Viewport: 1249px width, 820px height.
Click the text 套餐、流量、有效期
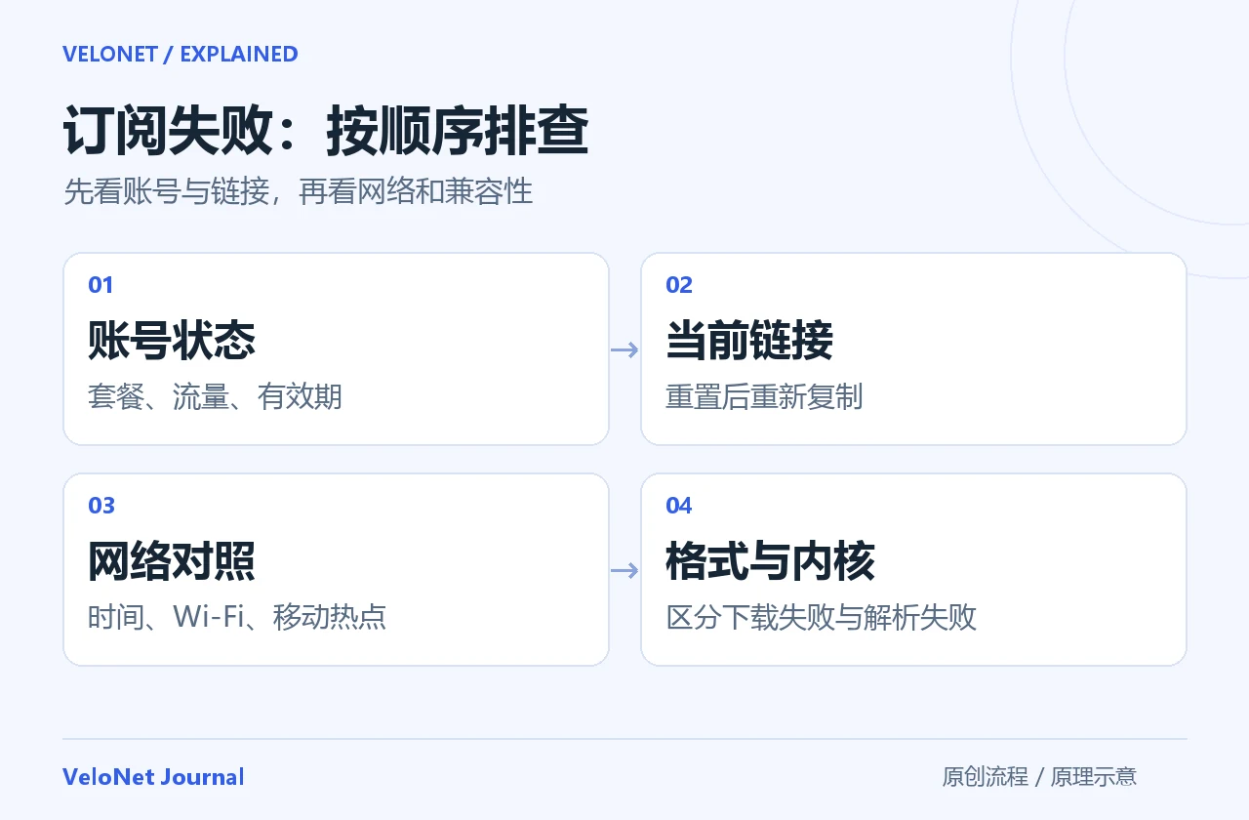click(x=215, y=397)
